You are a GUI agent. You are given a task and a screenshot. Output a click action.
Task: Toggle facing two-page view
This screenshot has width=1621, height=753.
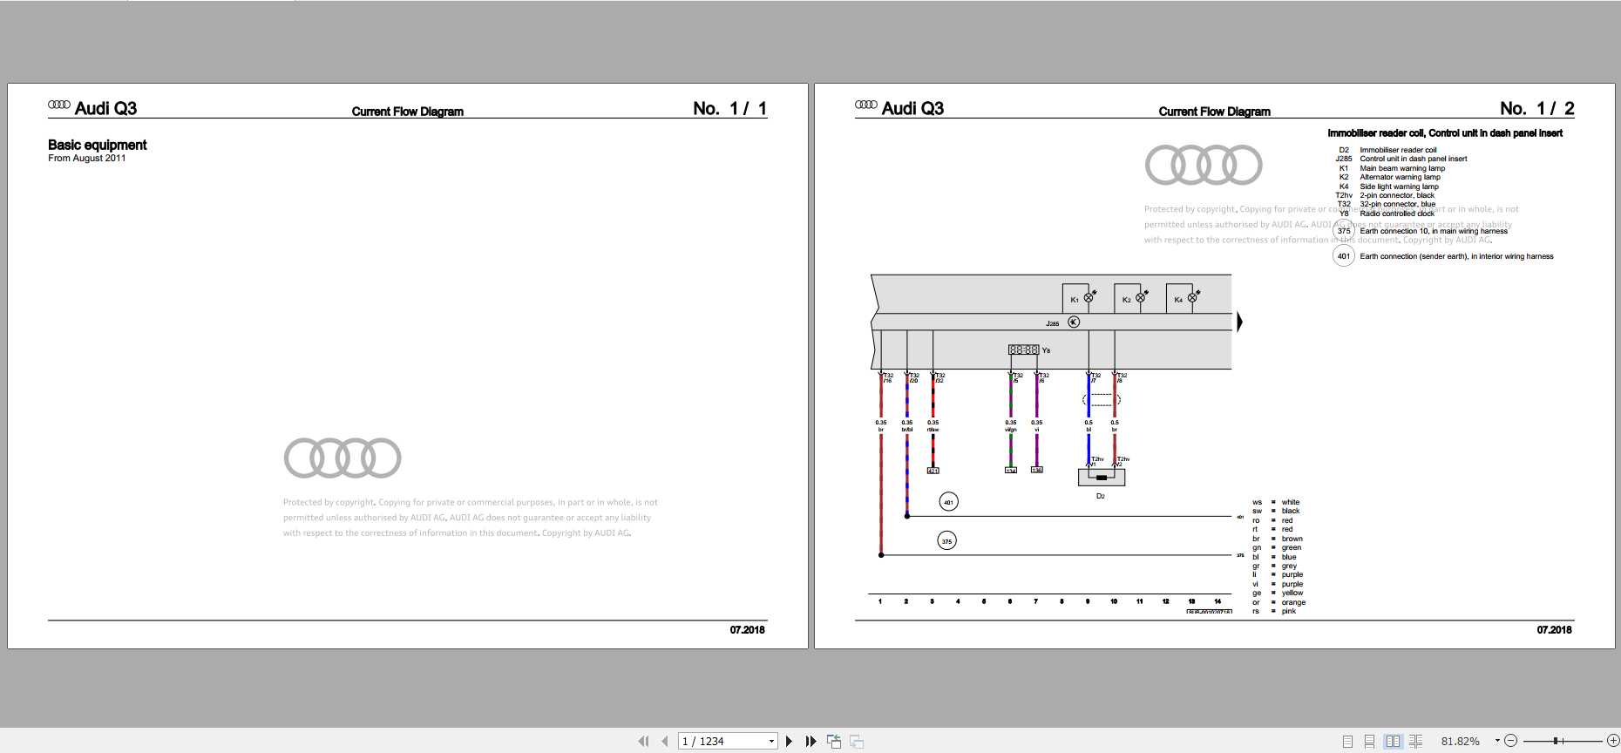pyautogui.click(x=1393, y=741)
